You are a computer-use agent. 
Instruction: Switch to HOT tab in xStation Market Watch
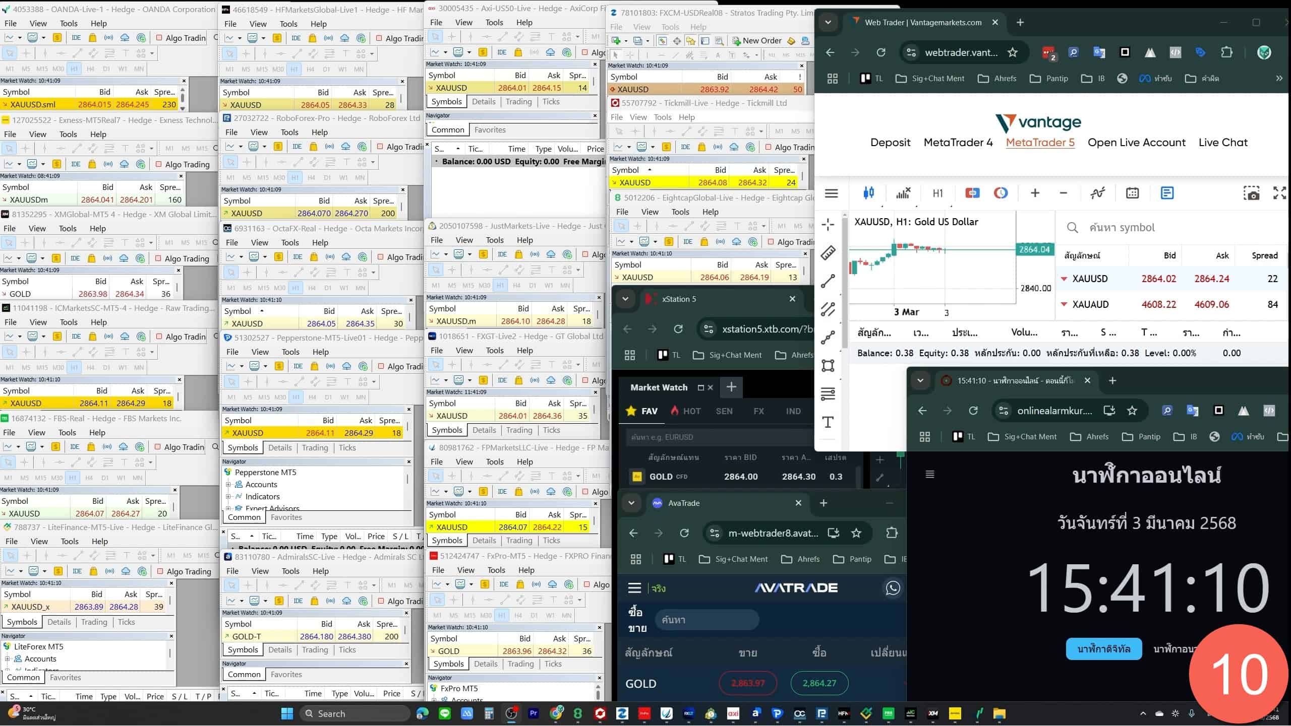[x=686, y=411]
